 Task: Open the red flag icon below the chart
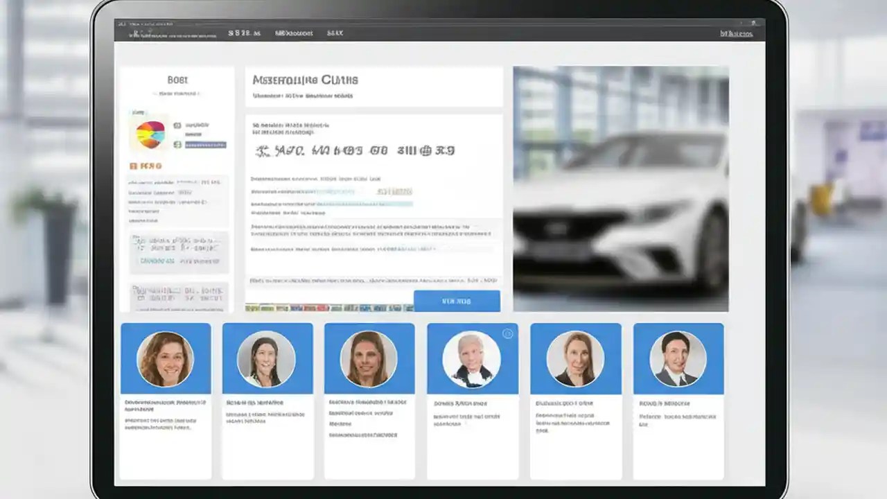click(x=132, y=166)
